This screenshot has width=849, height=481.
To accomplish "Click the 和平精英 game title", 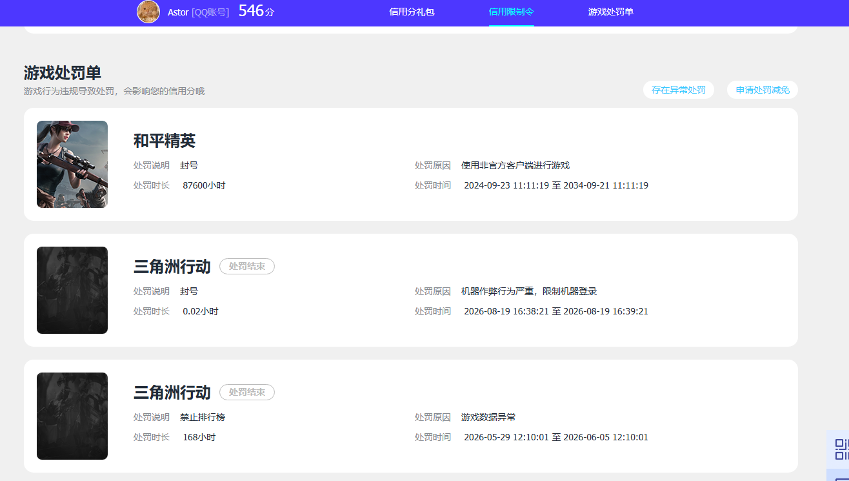I will click(x=165, y=140).
